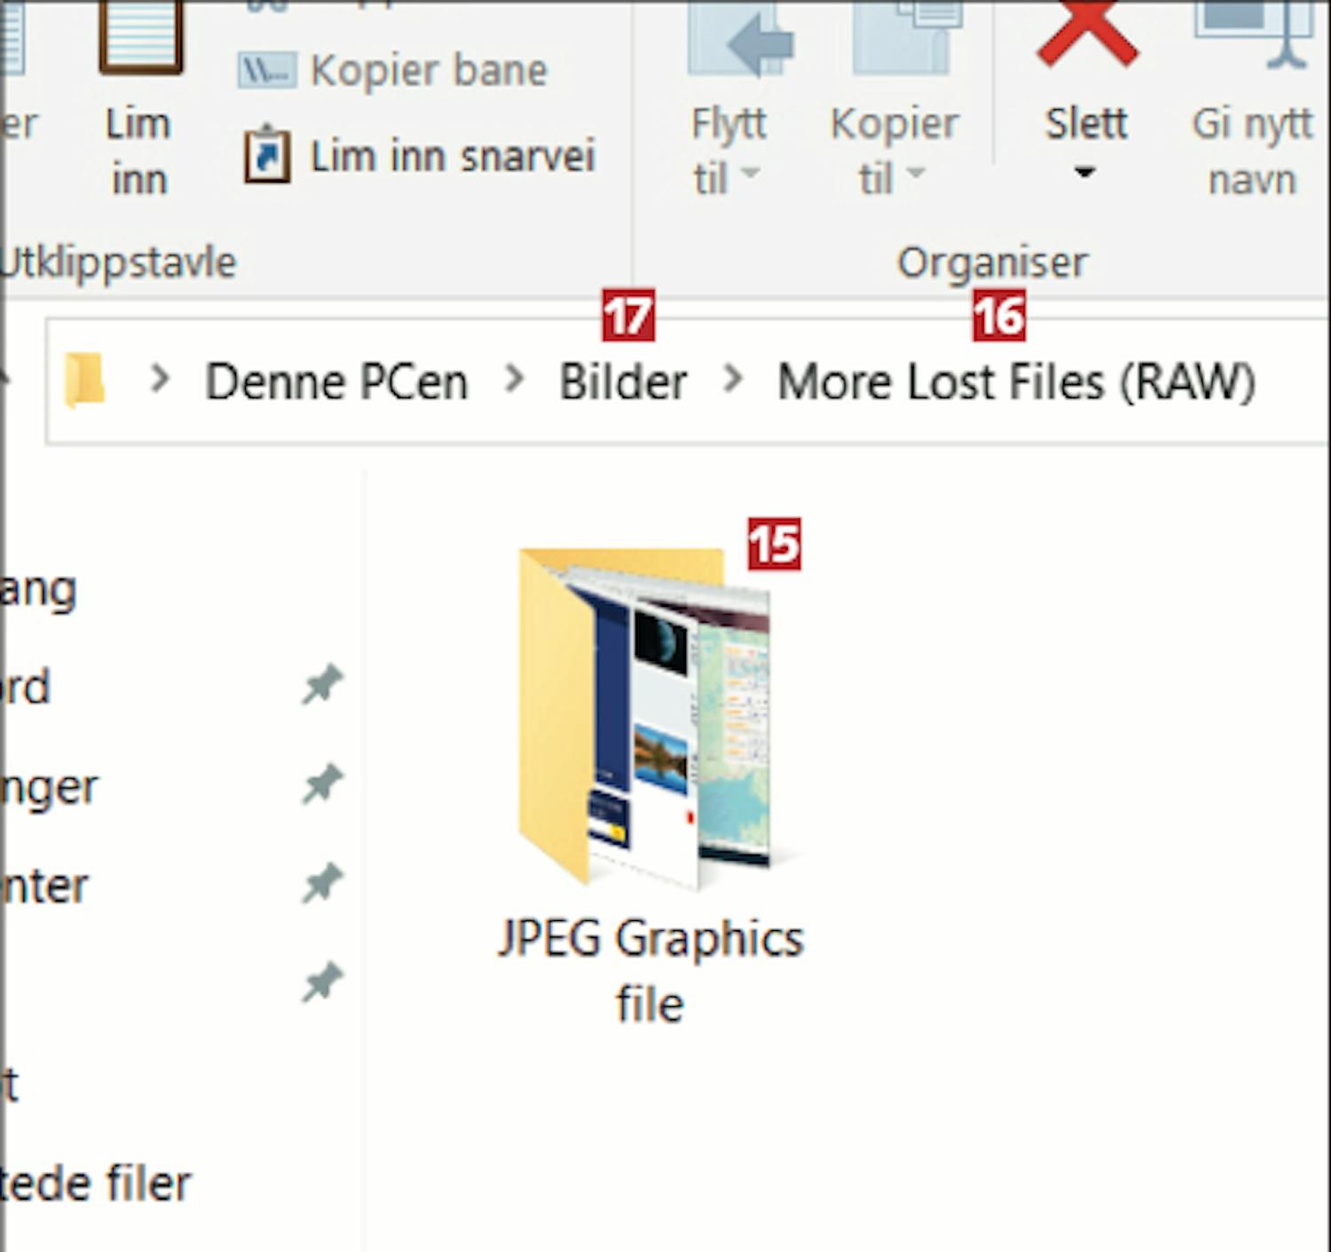
Task: Expand the chevron before Denne PCen
Action: (160, 380)
